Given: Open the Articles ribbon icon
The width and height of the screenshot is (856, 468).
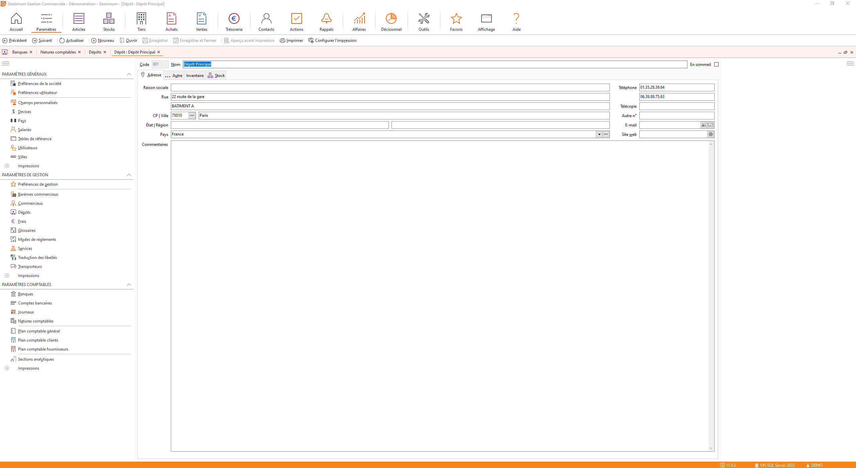Looking at the screenshot, I should click(79, 22).
